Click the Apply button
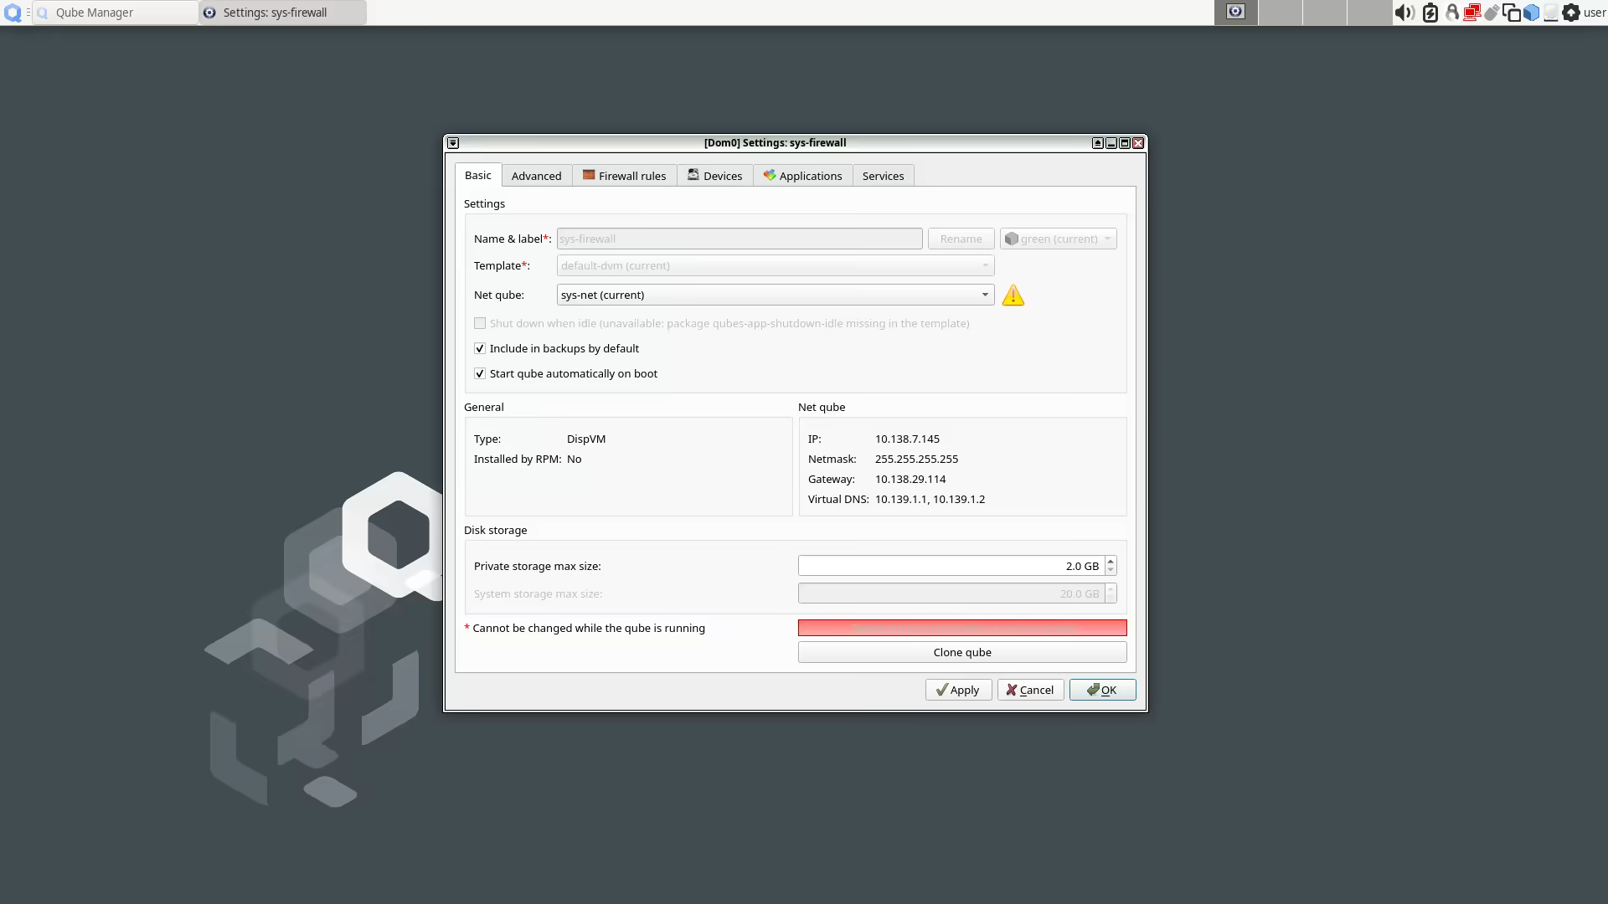 (x=958, y=690)
